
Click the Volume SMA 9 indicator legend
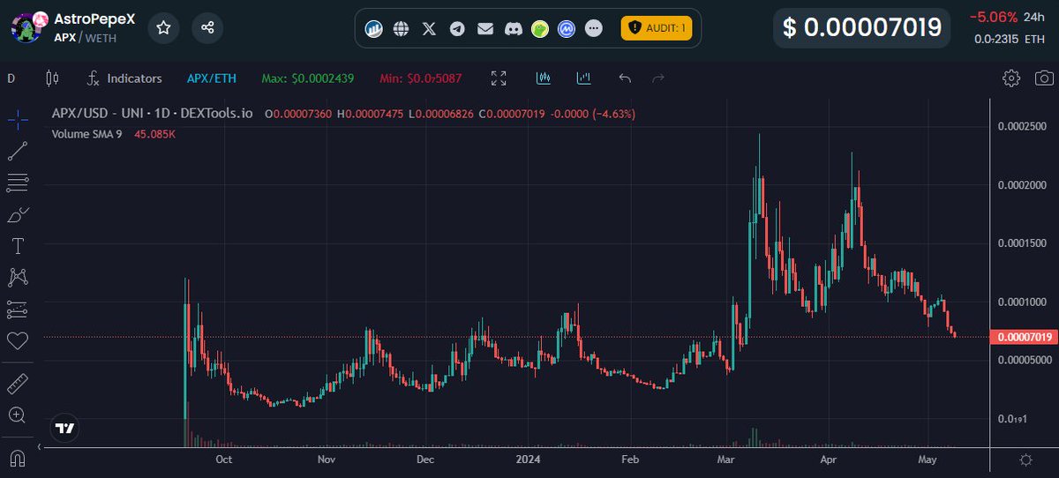tap(88, 135)
